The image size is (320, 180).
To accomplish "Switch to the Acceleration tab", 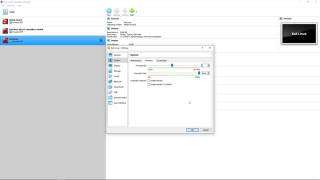I will [x=161, y=60].
